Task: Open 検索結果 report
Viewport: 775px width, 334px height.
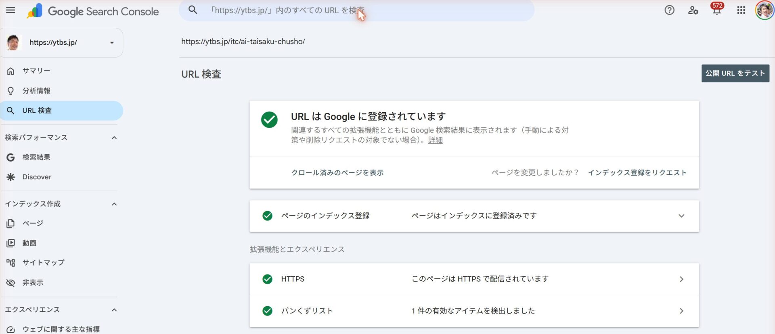Action: 61,157
